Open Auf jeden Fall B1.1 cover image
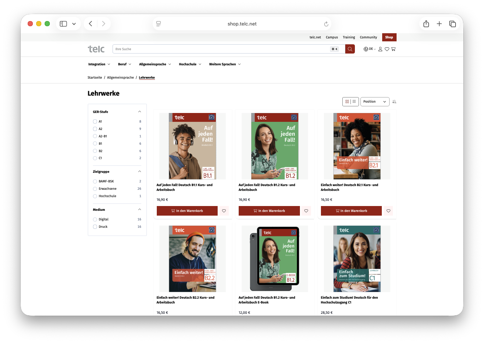This screenshot has height=343, width=484. tap(193, 146)
